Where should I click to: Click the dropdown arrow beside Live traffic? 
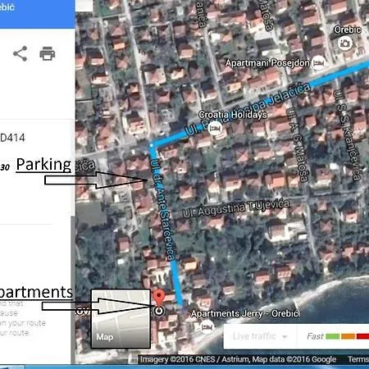(285, 337)
